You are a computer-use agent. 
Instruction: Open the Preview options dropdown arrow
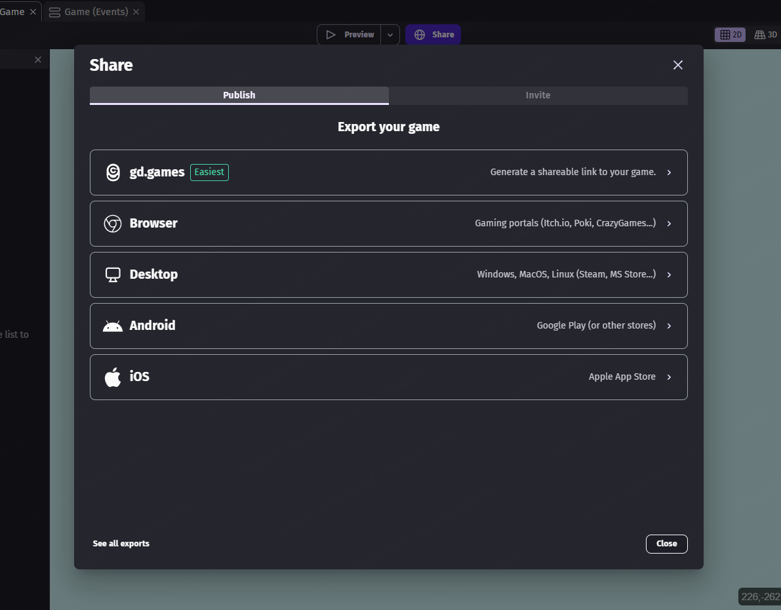tap(390, 35)
